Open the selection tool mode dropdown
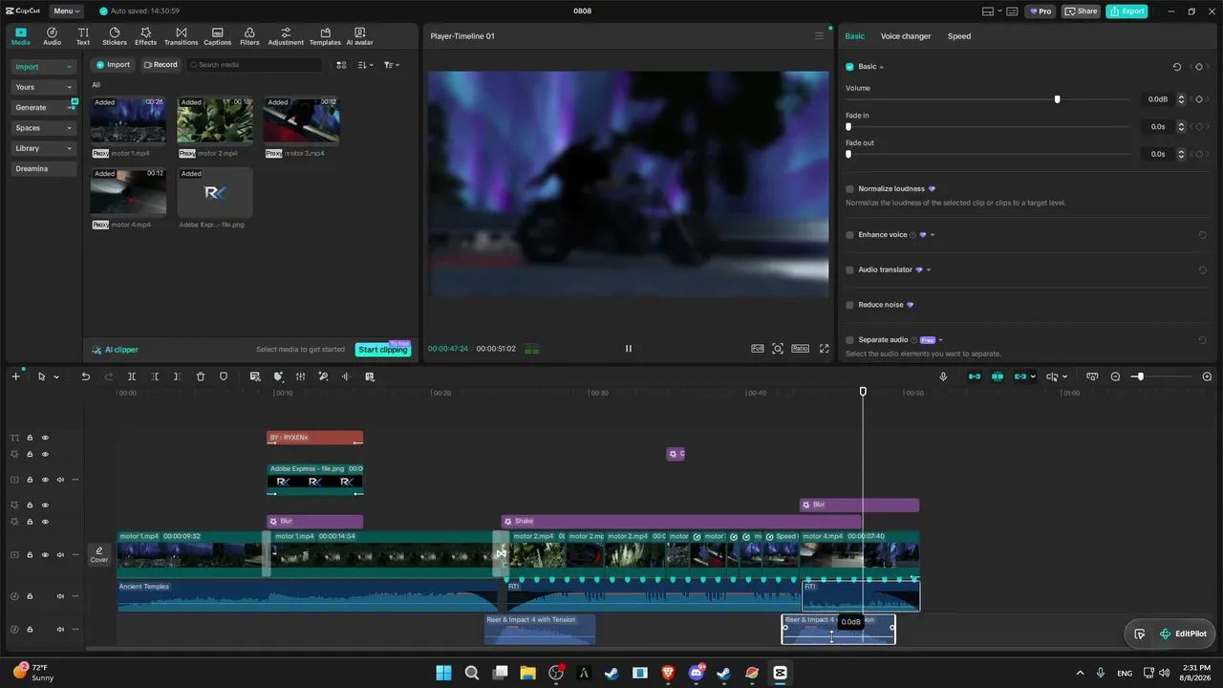This screenshot has height=688, width=1223. [x=56, y=377]
